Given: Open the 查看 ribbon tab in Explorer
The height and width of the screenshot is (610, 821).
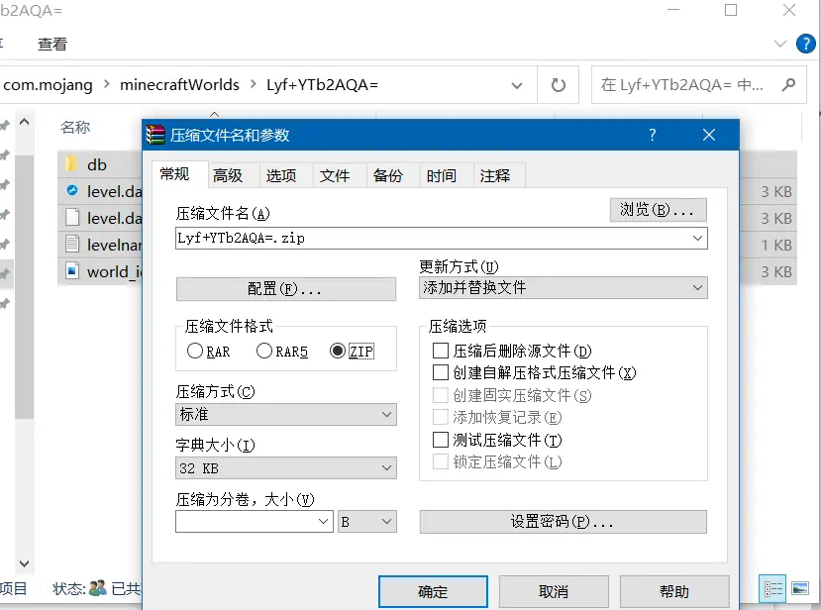Looking at the screenshot, I should click(51, 44).
